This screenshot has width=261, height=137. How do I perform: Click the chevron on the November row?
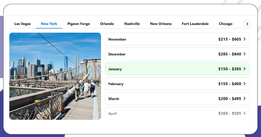click(245, 39)
